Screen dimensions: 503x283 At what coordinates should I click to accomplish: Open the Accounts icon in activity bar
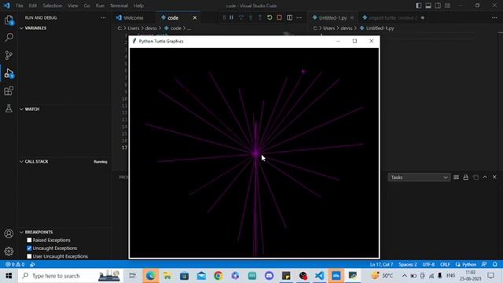click(9, 233)
